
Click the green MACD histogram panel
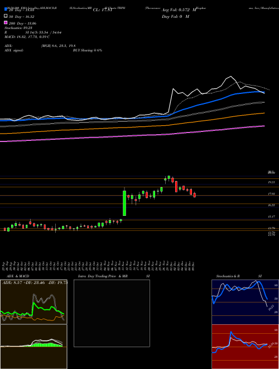click(33, 347)
